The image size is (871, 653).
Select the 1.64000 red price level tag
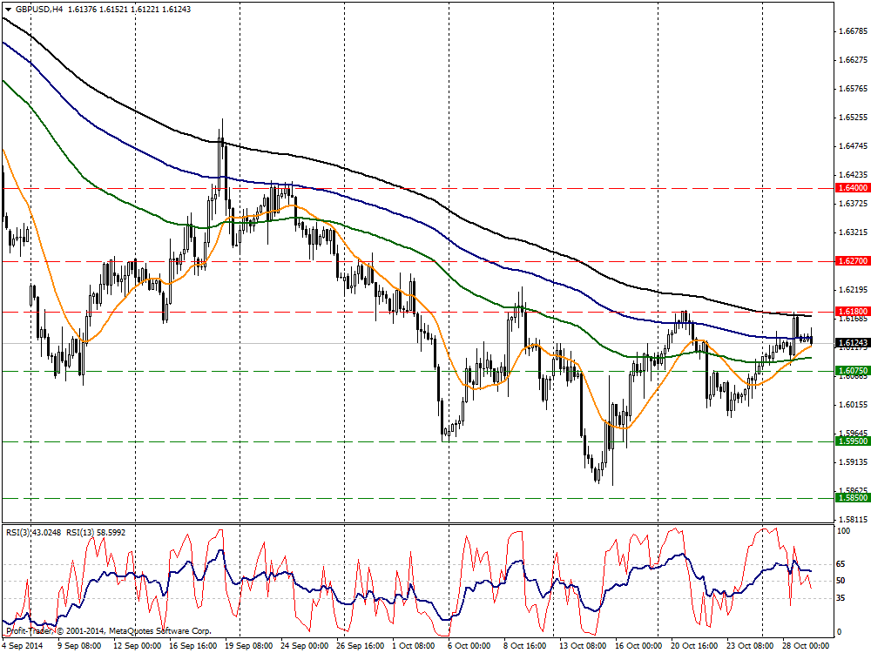tap(851, 188)
